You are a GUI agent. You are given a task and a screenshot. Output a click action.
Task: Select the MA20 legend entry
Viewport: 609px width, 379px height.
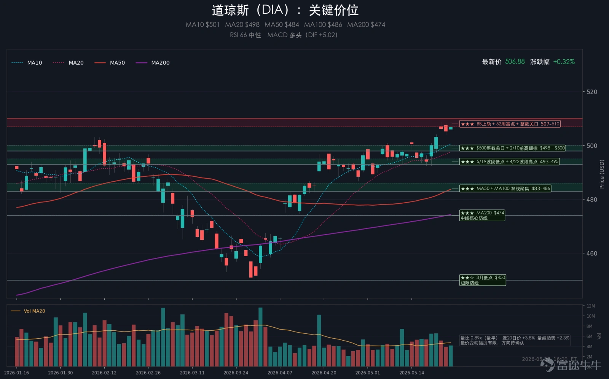click(x=68, y=63)
